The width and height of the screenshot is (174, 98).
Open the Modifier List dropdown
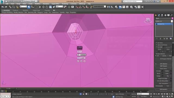pos(164,21)
